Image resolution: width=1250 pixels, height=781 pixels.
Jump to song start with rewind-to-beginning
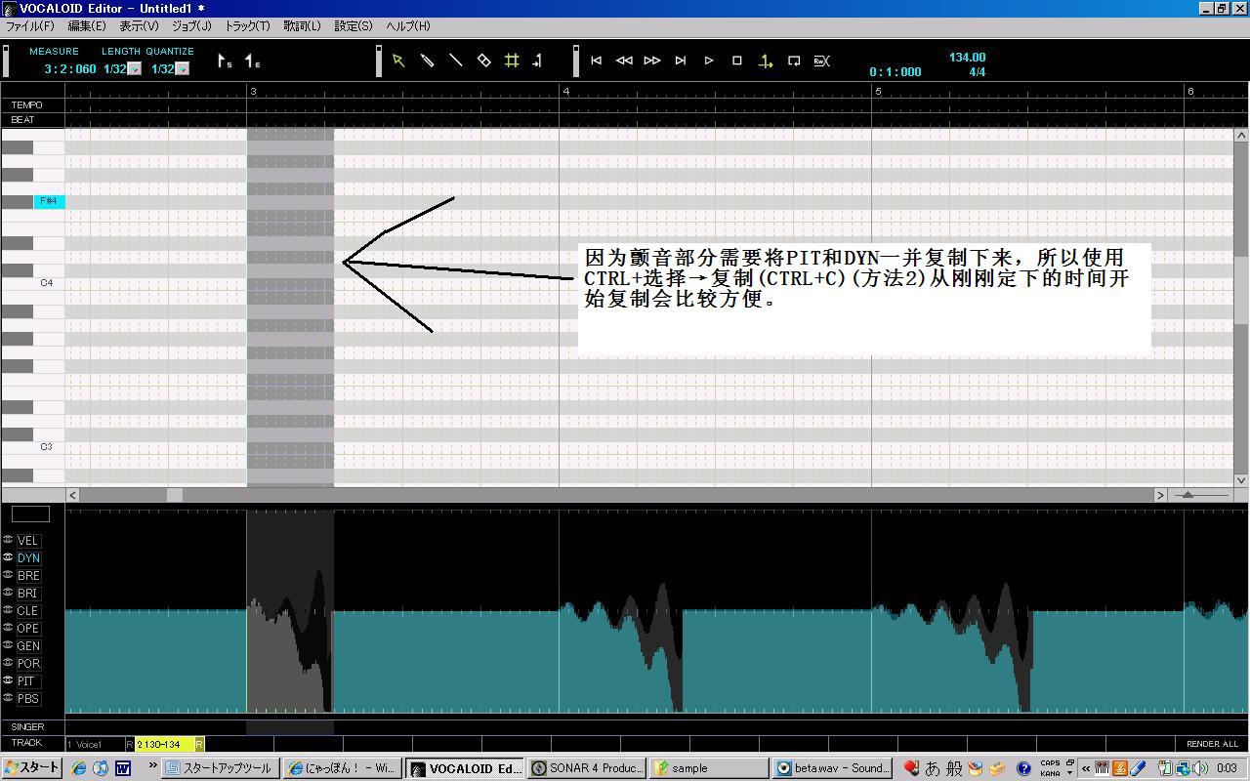click(x=596, y=61)
